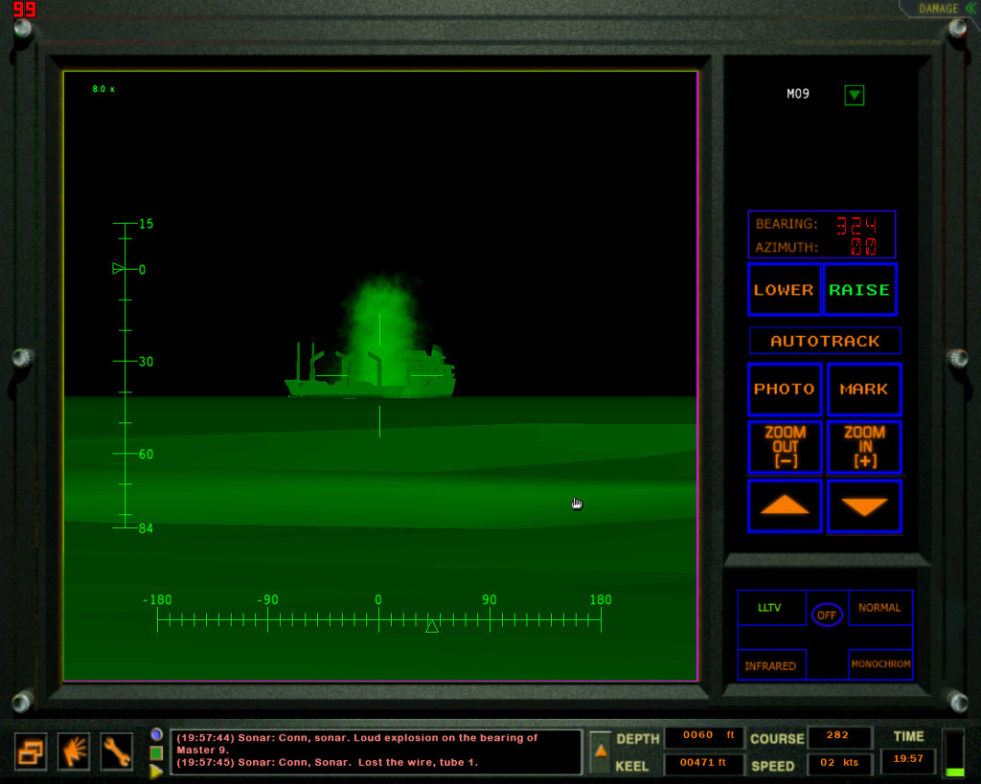Click the blue circle message filter
Image resolution: width=981 pixels, height=784 pixels.
click(x=156, y=734)
